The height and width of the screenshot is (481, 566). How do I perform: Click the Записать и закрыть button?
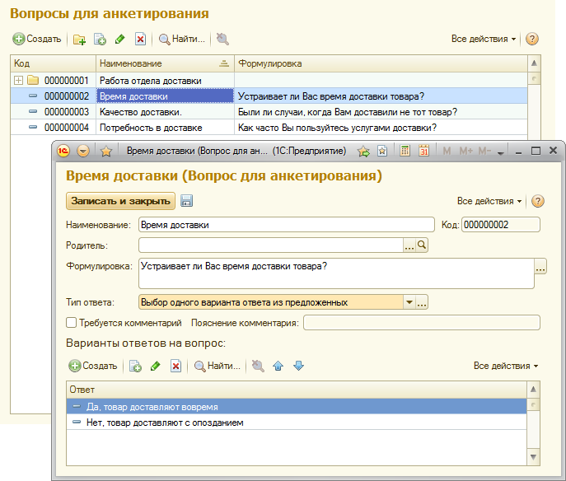pos(120,201)
